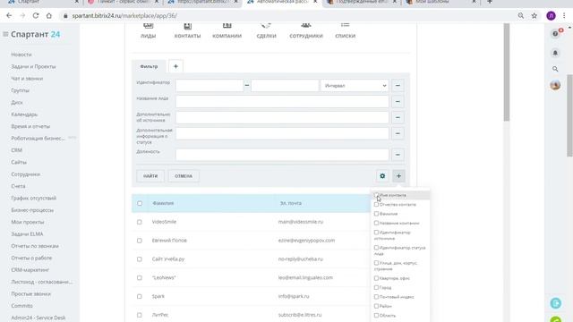Screen dimensions: 573x322
Task: Open the new browser tab button
Action: (490, 2)
